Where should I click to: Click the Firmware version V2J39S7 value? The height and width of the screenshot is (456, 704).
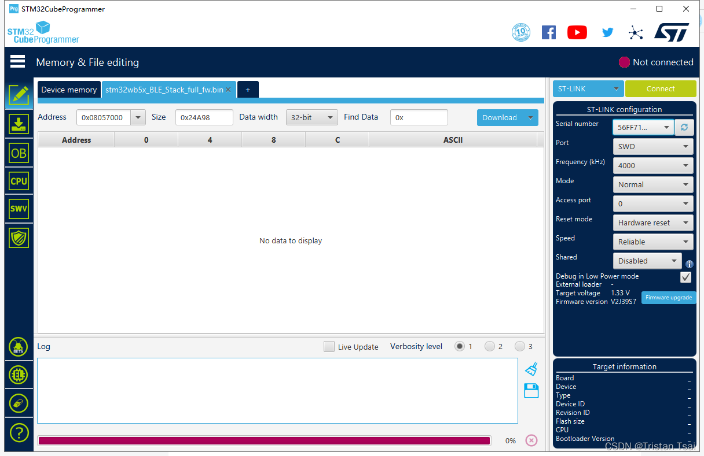click(624, 302)
